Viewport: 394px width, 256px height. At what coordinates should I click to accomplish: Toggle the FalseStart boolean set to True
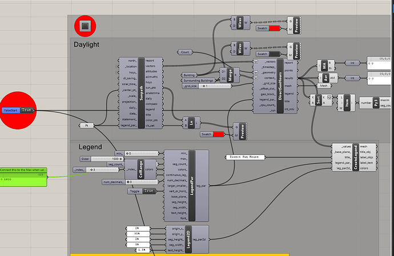(x=27, y=110)
